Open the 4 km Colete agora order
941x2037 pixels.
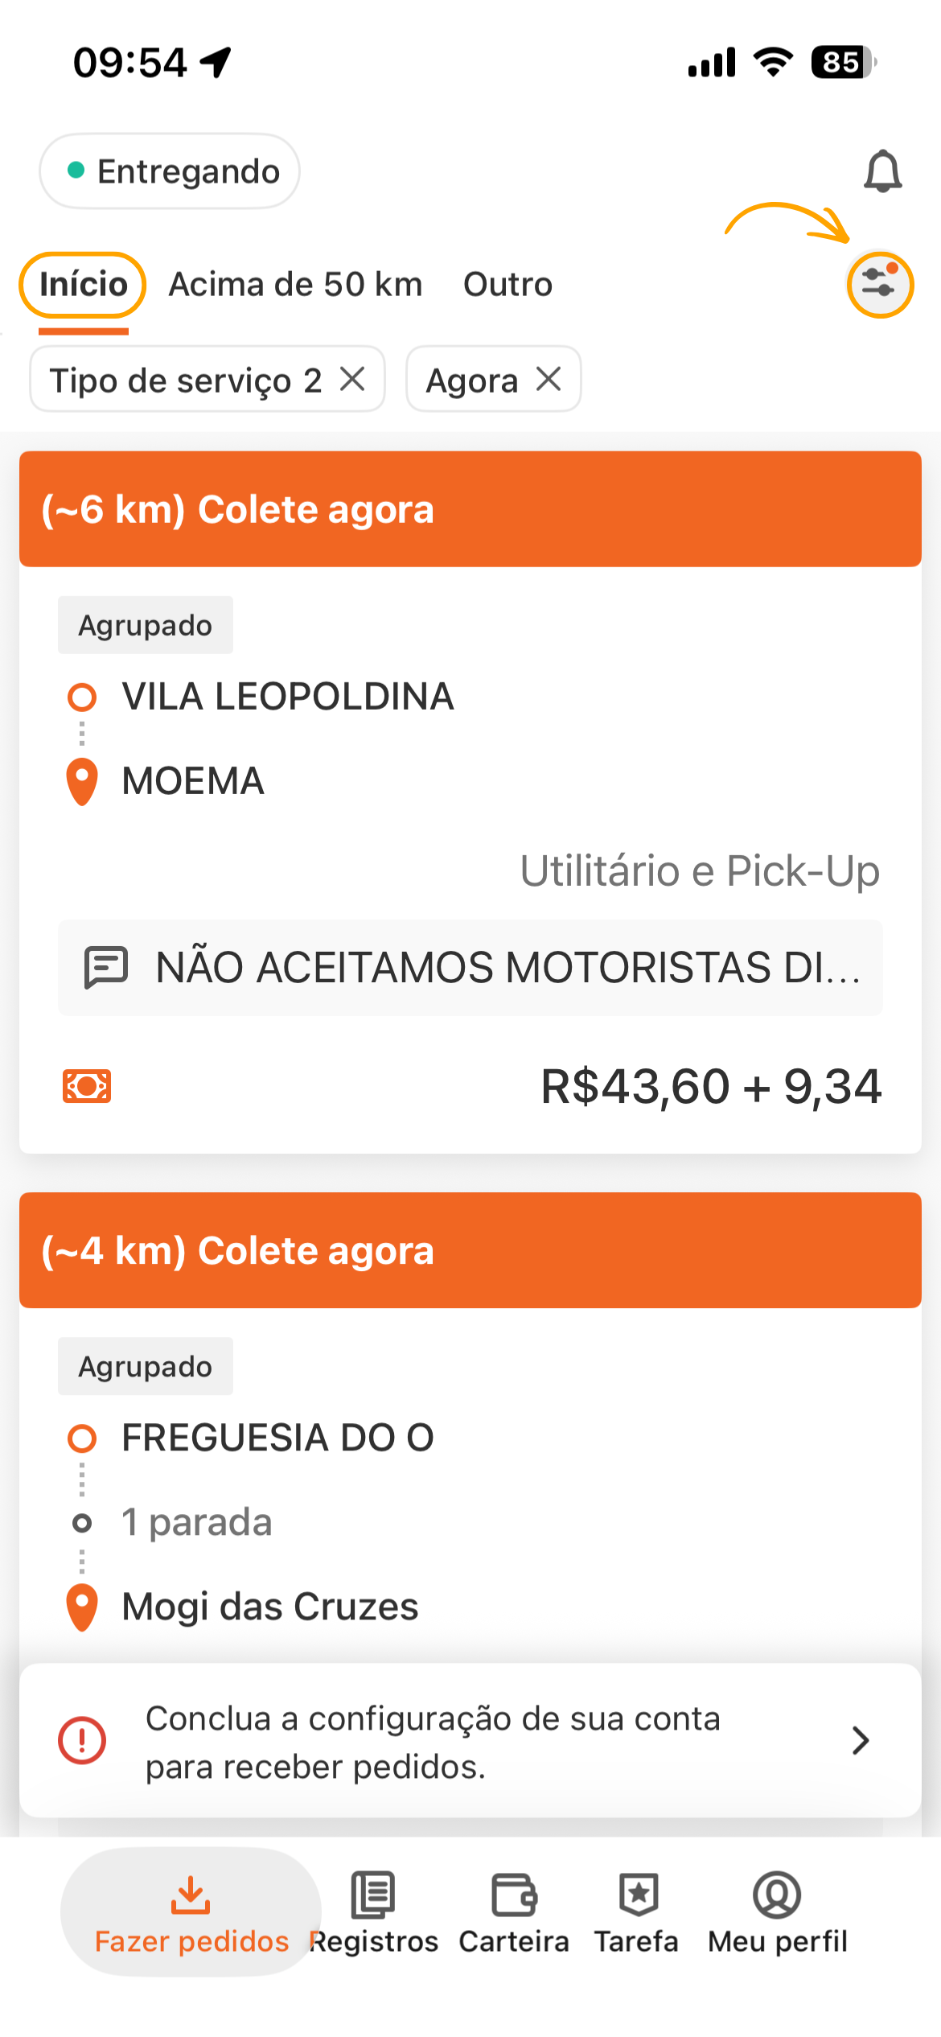tap(470, 1250)
